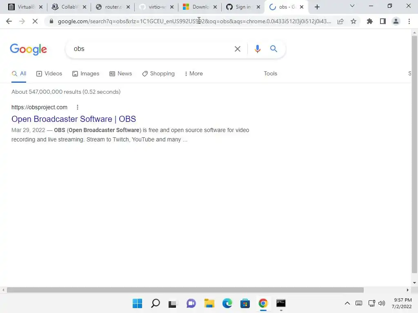The height and width of the screenshot is (313, 418).
Task: View site information via the lock icon
Action: click(51, 21)
